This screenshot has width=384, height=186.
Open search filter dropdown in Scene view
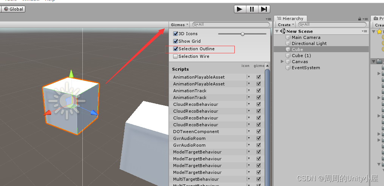196,25
